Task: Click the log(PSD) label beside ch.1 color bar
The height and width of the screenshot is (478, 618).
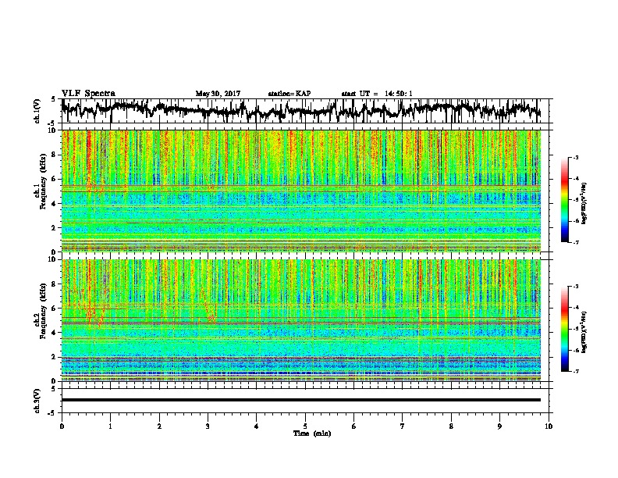Action: 584,204
